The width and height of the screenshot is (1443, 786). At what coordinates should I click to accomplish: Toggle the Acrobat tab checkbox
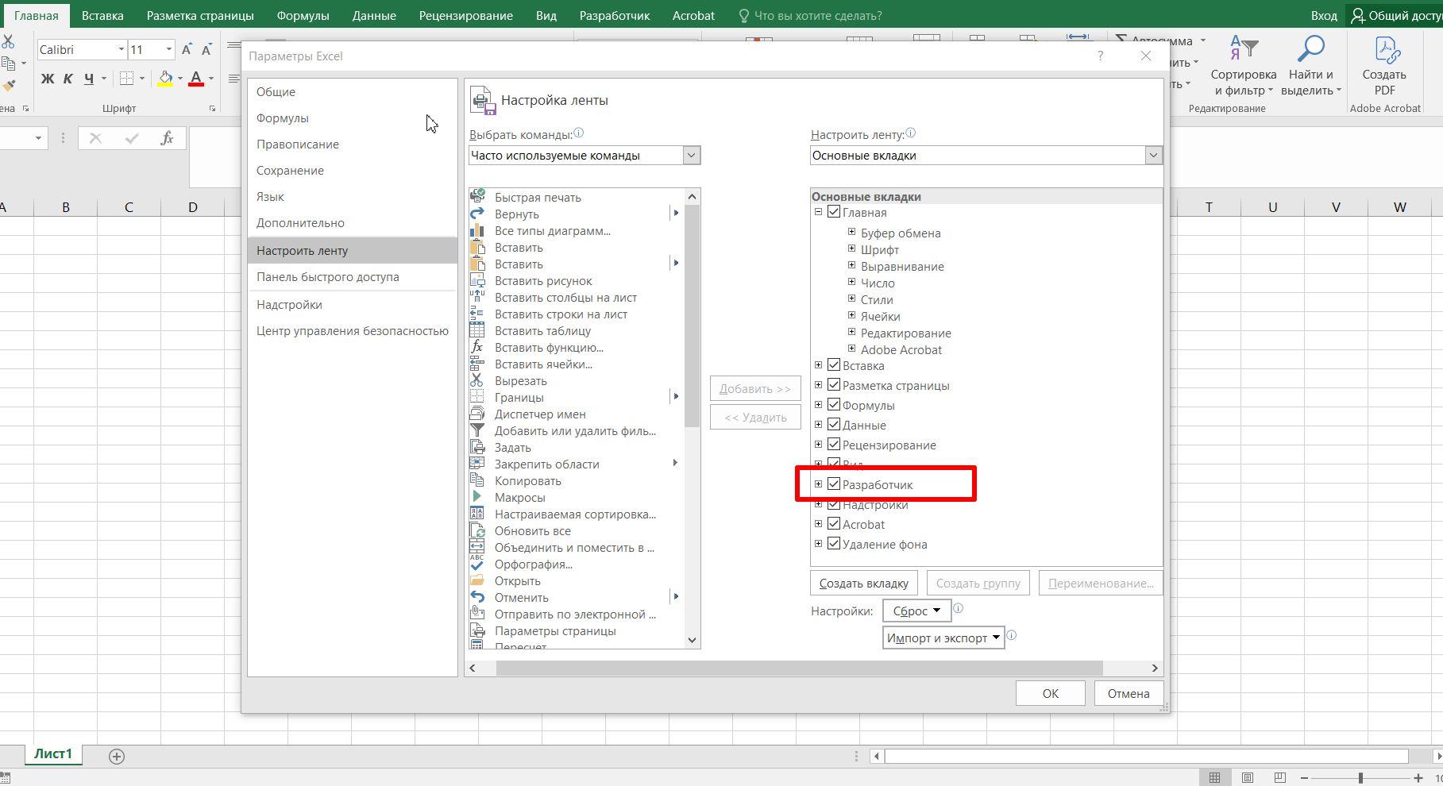click(834, 524)
